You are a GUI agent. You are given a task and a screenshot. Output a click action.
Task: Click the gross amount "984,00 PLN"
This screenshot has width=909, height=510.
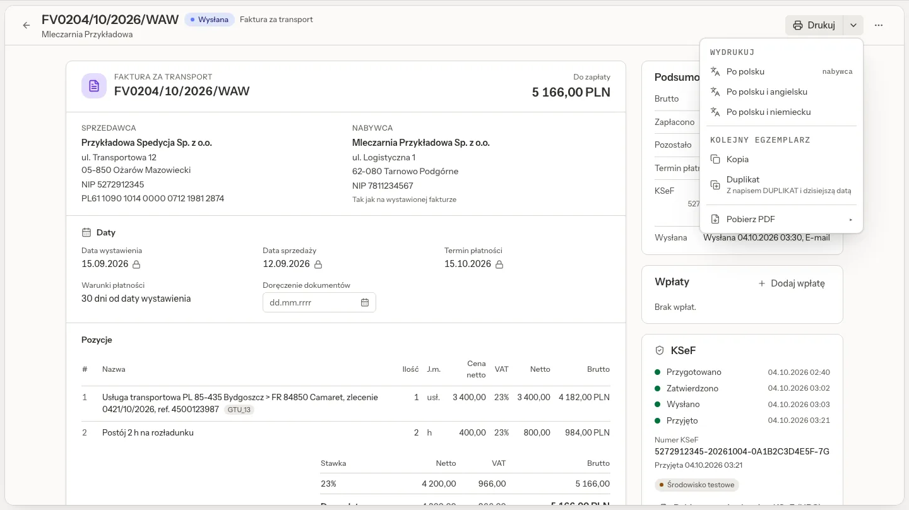tap(588, 433)
